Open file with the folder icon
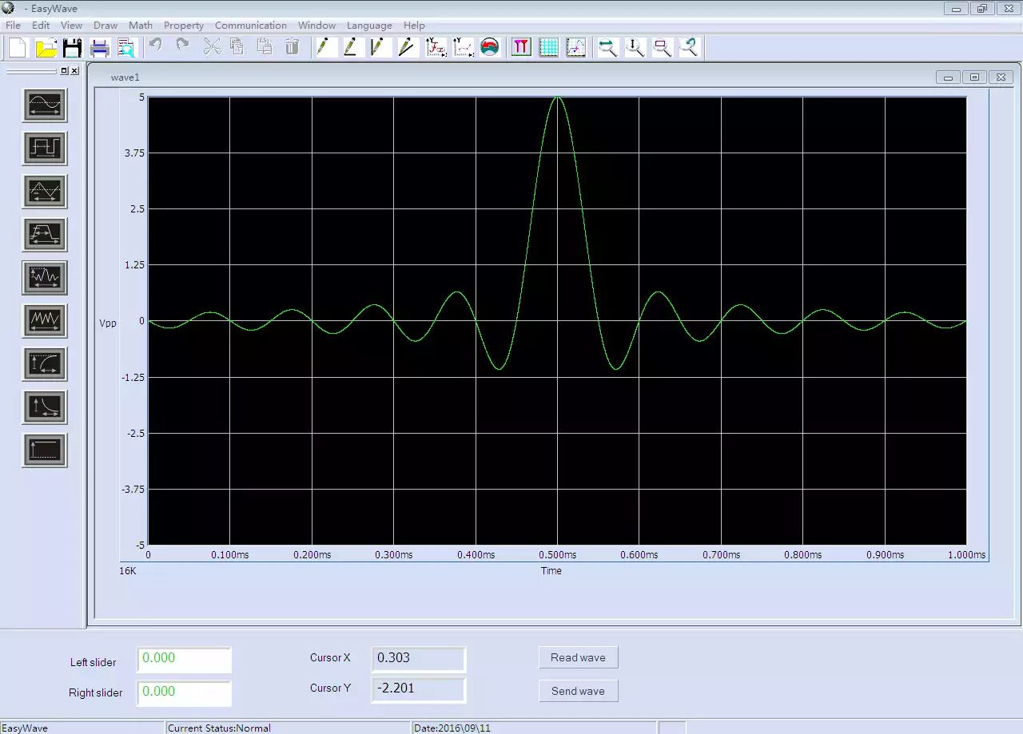1023x734 pixels. pyautogui.click(x=46, y=47)
